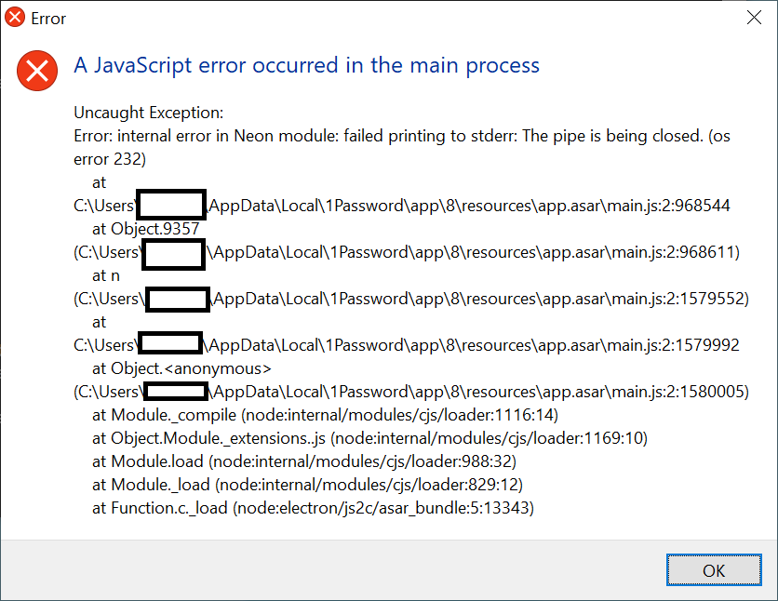
Task: Select the 'A JavaScript error occurred' heading
Action: (x=306, y=65)
